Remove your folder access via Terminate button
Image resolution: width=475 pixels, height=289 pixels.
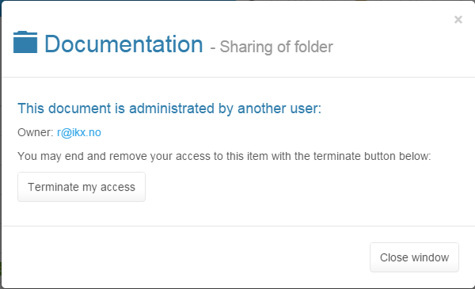(82, 187)
